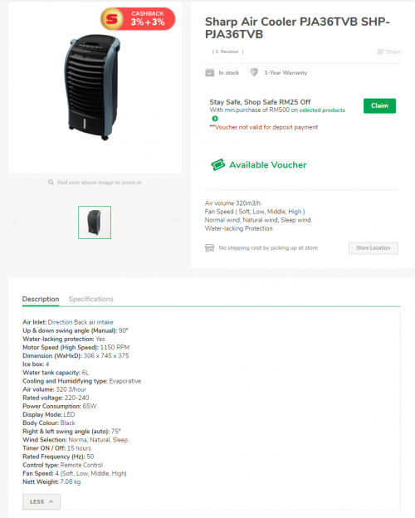The image size is (415, 518).
Task: Open the 3 Reviews link
Action: click(x=227, y=51)
